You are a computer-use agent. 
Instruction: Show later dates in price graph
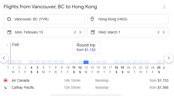[169, 58]
